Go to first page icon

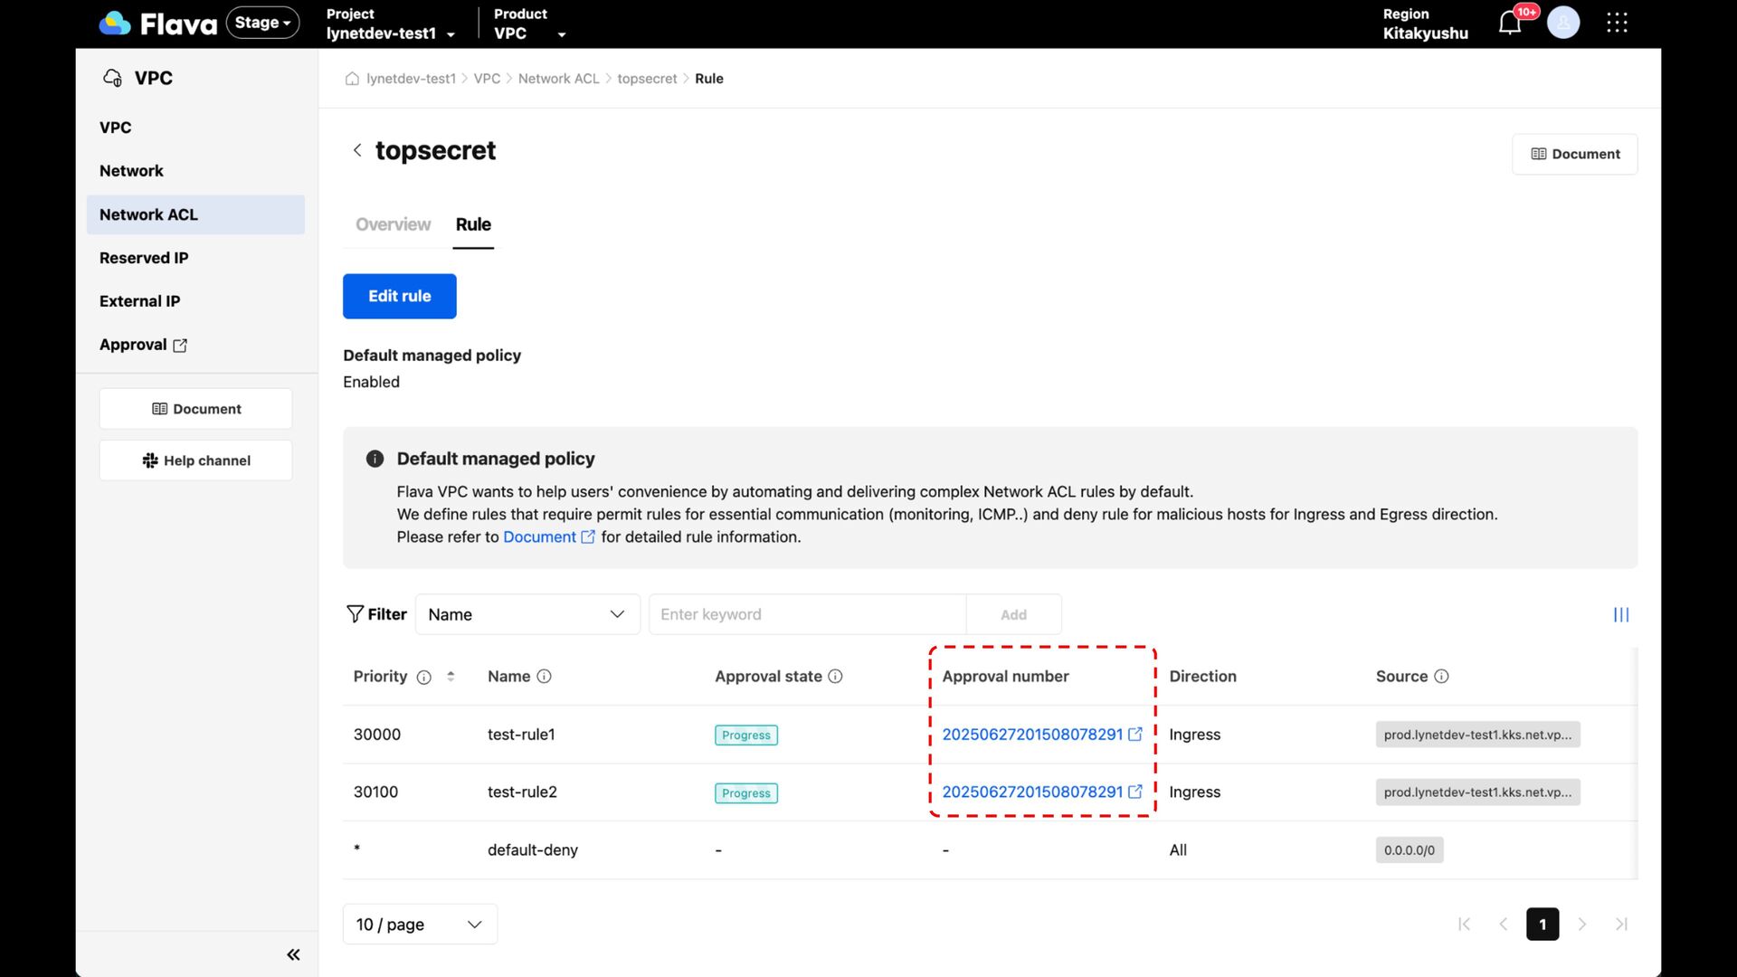(x=1464, y=924)
